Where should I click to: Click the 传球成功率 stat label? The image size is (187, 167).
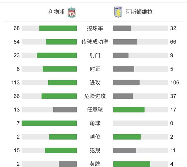point(95,42)
